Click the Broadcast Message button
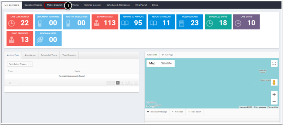Viewport: 283px width, 125px height. (157, 112)
